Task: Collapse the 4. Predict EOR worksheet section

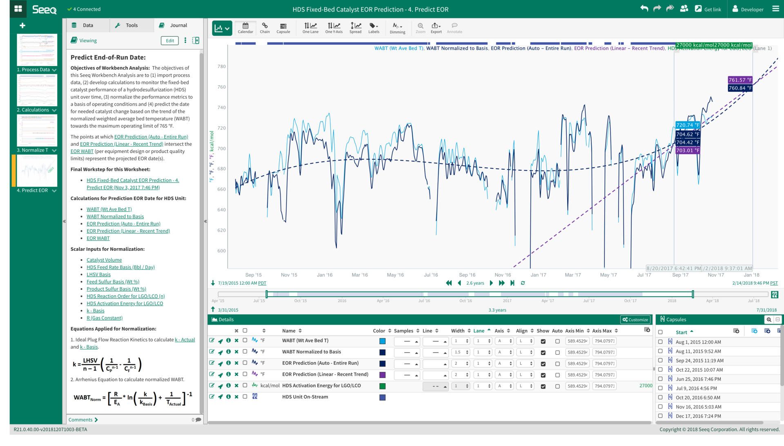Action: click(55, 190)
